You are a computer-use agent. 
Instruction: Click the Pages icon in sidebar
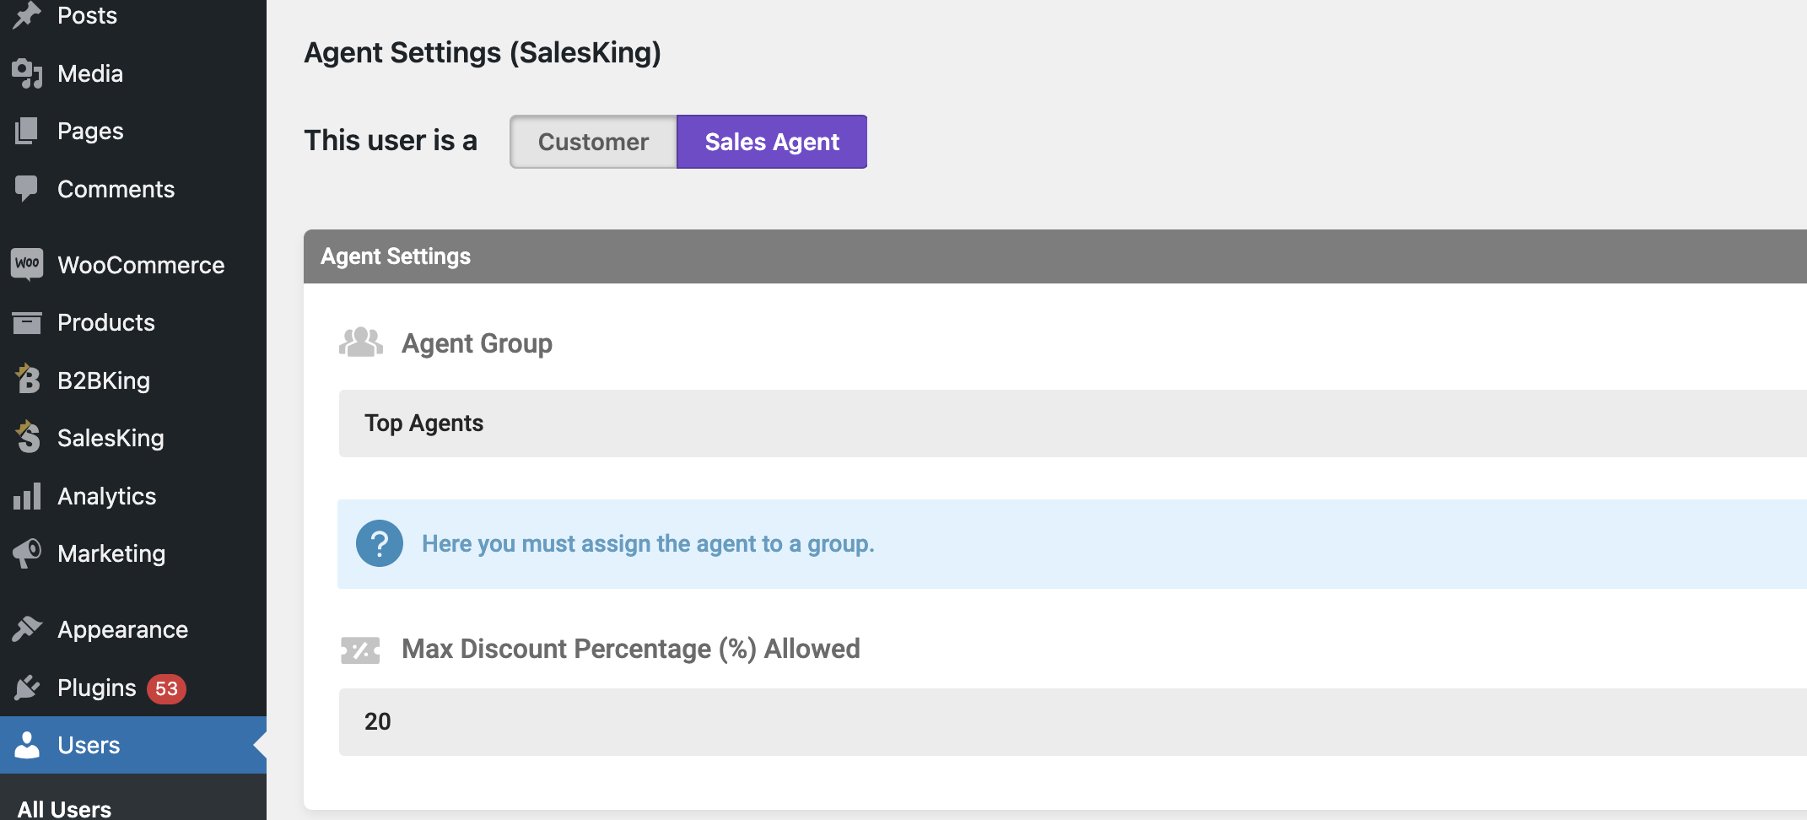pos(27,131)
